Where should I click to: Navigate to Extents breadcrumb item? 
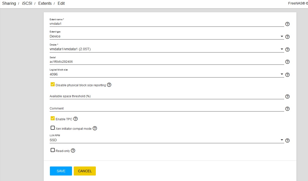45,3
